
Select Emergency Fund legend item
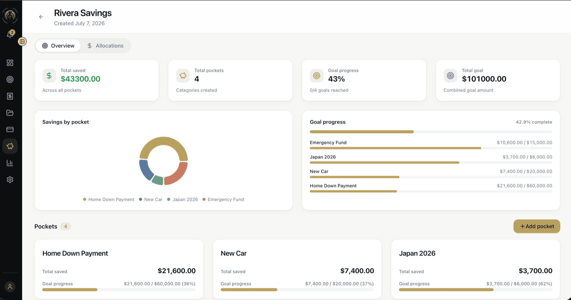223,199
